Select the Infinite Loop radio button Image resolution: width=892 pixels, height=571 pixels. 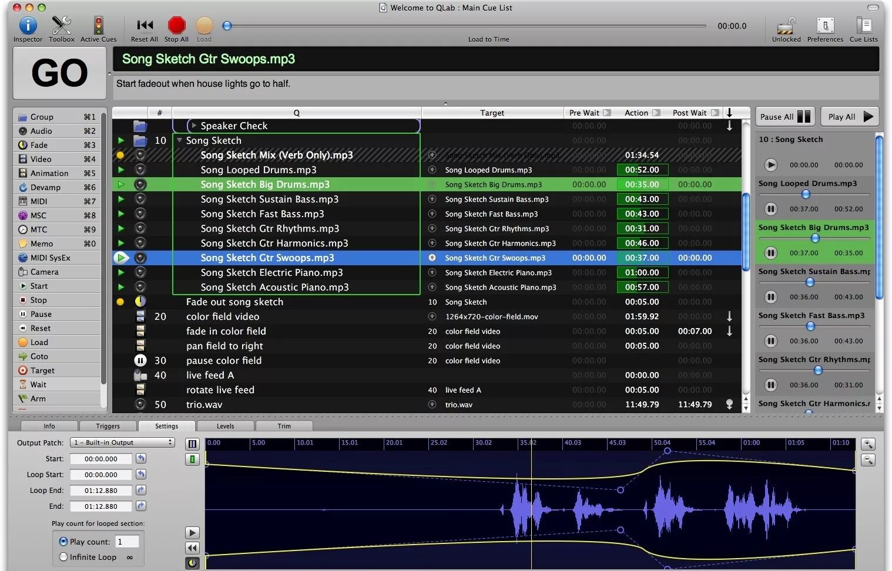point(63,557)
